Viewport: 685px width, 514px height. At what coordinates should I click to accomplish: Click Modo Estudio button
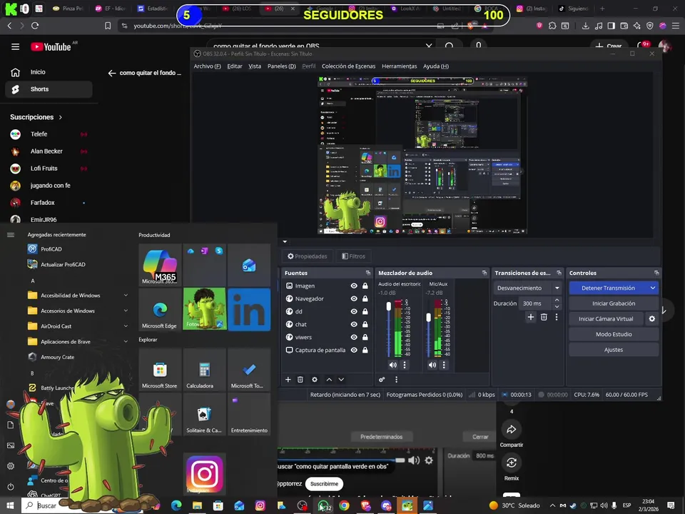pos(614,334)
